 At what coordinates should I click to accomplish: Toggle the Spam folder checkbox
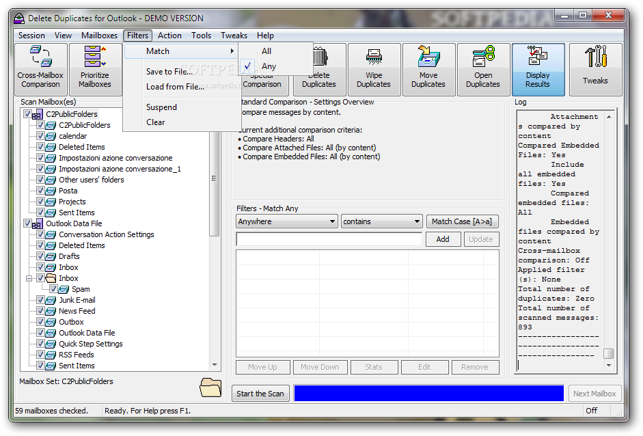click(53, 289)
